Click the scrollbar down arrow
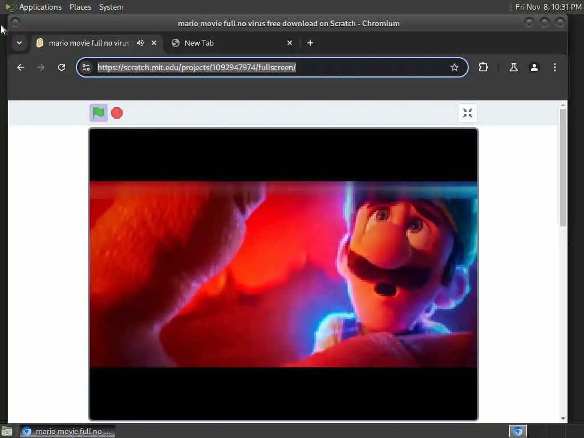 563,419
